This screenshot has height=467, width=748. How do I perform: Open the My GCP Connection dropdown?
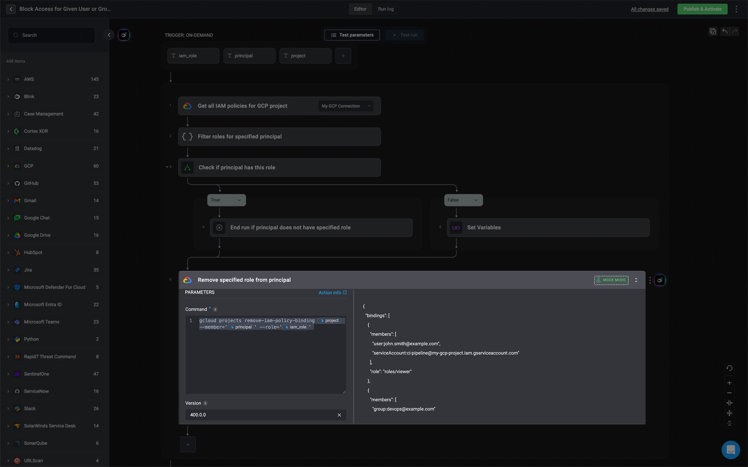coord(346,106)
